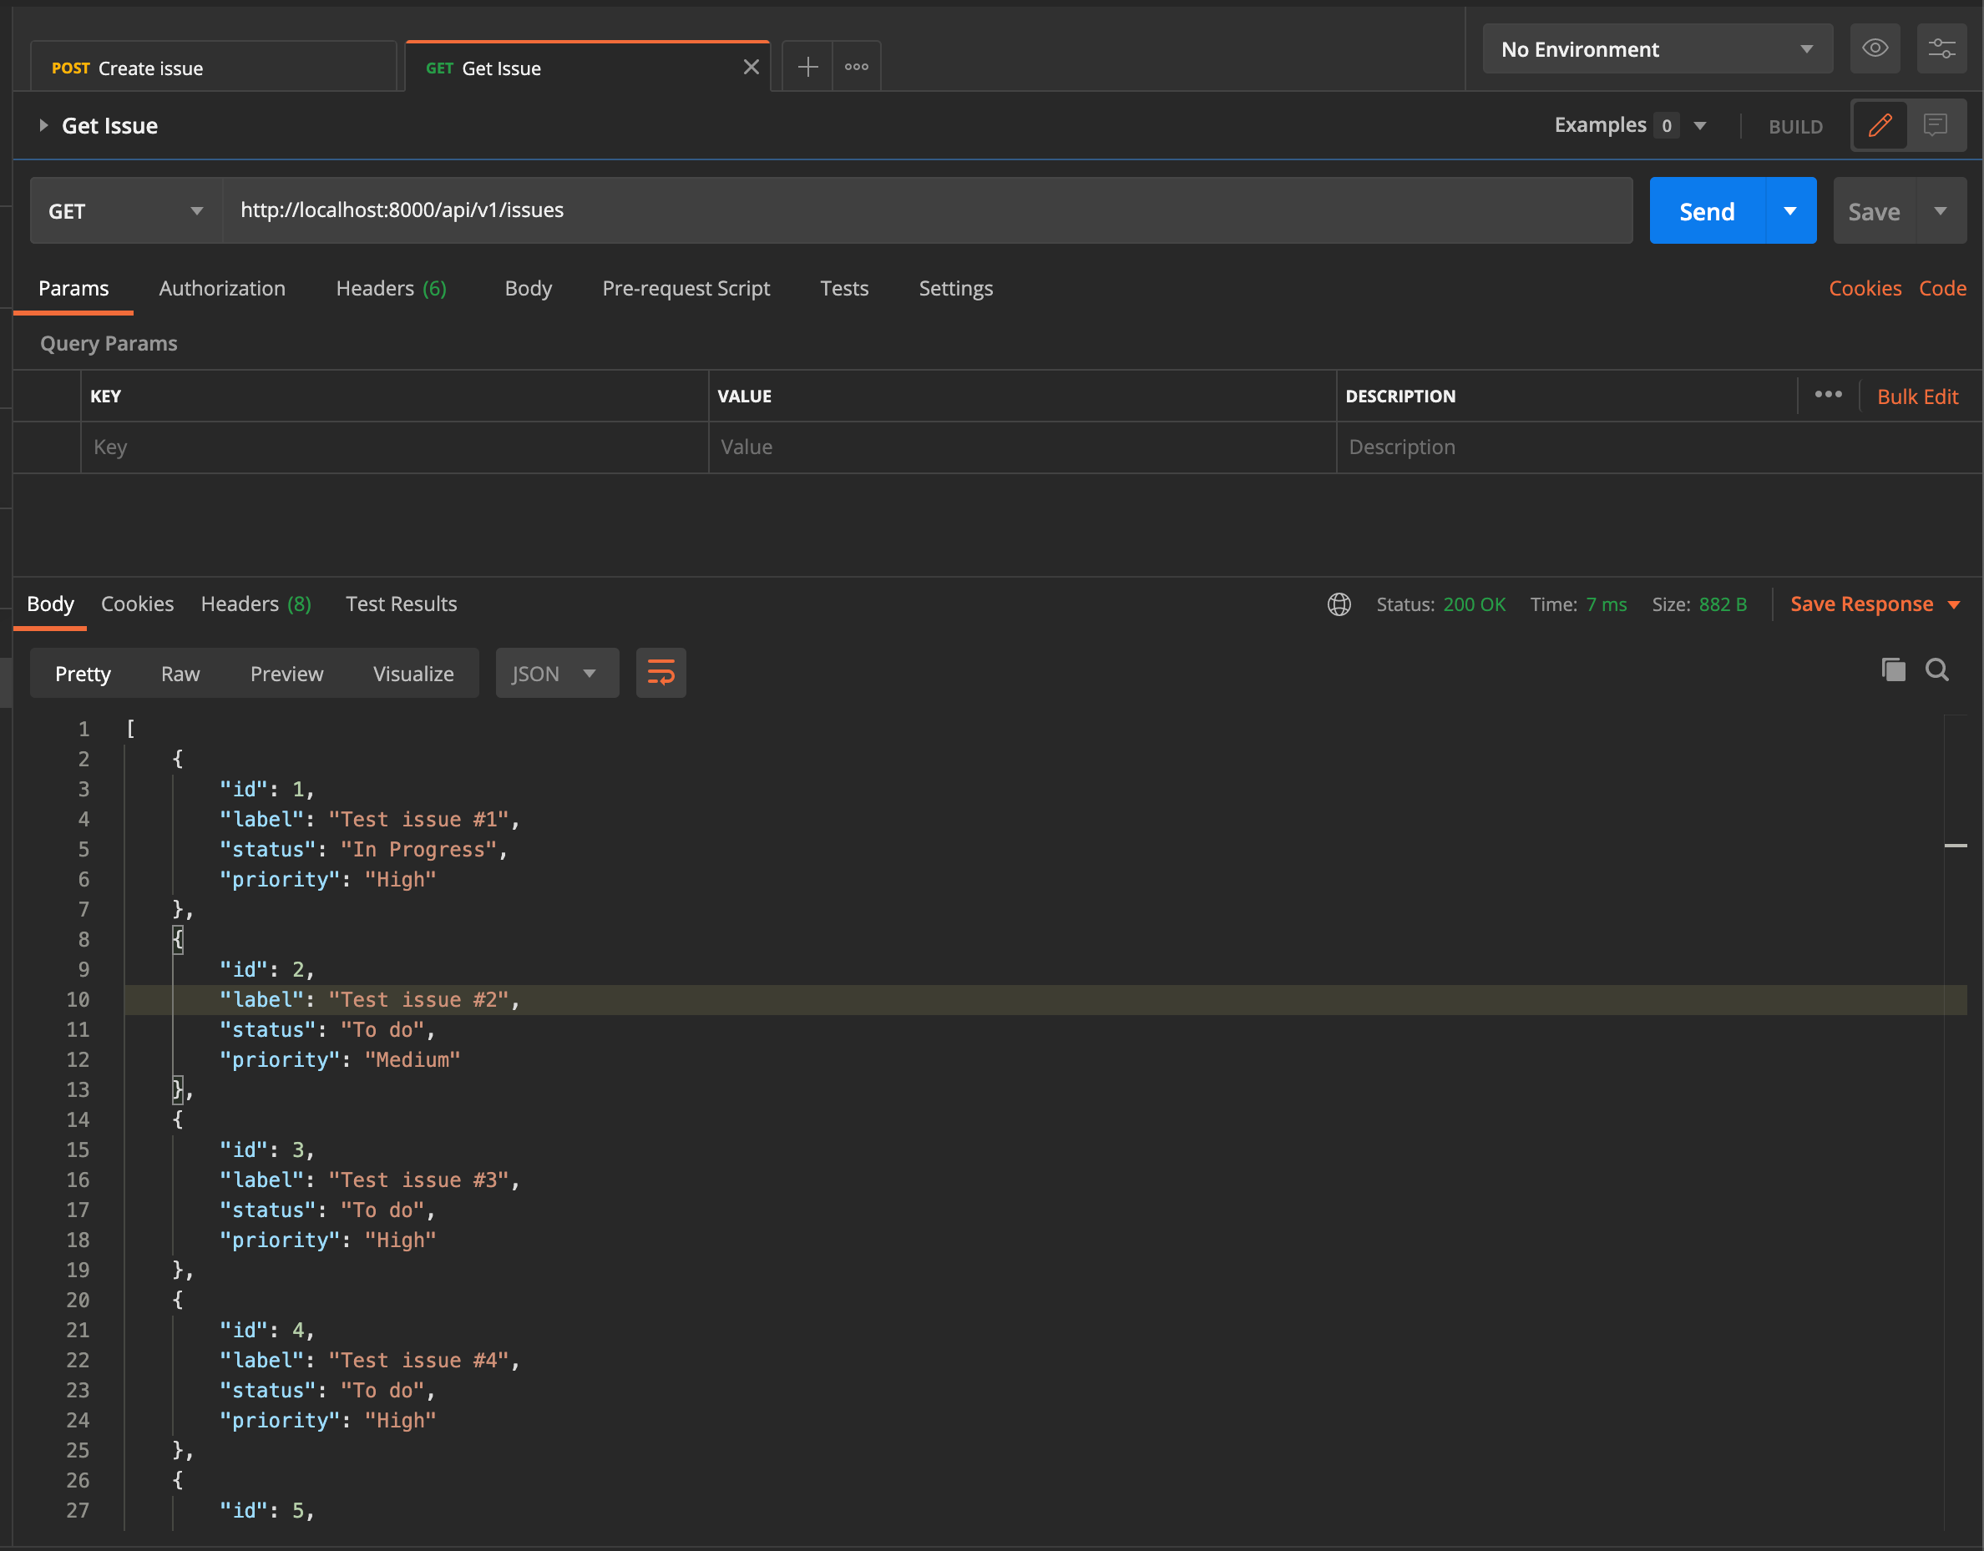Expand the Get Issue title triangle
1984x1551 pixels.
43,125
